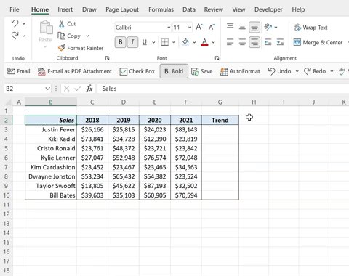Toggle the Underline U button
The width and height of the screenshot is (349, 276).
[x=145, y=42]
